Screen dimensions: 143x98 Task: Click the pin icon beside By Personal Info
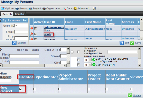tap(1, 20)
